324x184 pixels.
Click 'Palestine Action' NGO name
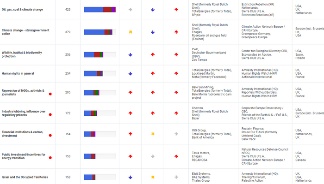coord(252,180)
